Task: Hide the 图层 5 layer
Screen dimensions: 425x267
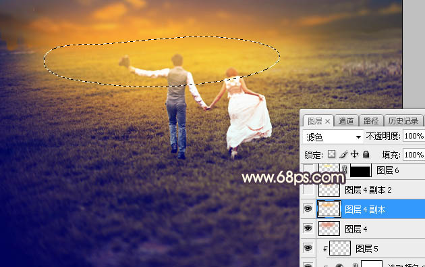Action: (308, 248)
